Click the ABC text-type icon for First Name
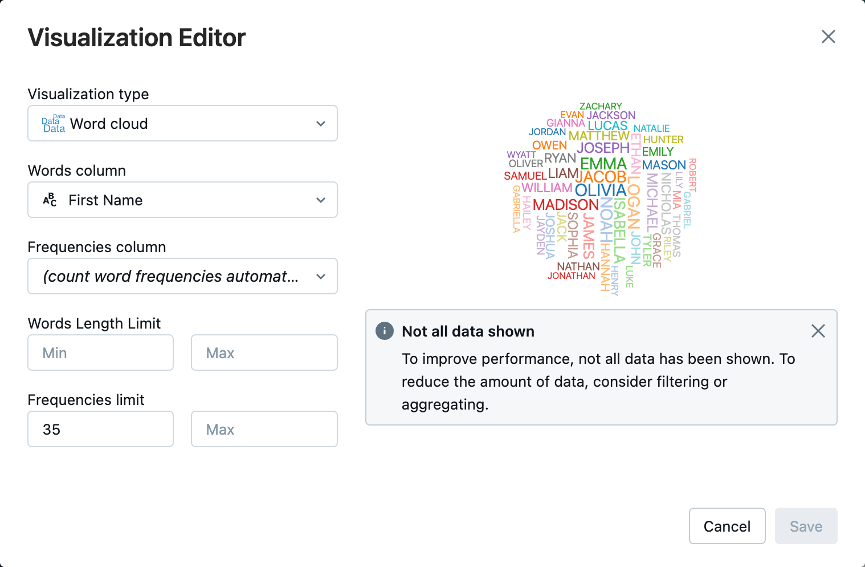 pyautogui.click(x=50, y=200)
